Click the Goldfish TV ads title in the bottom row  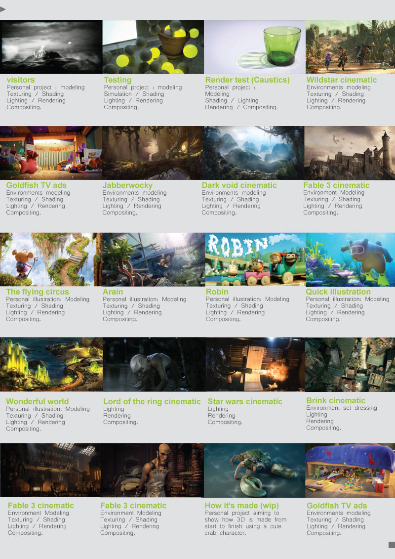pyautogui.click(x=337, y=506)
